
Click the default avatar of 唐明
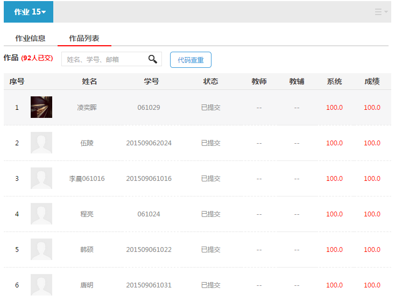41,285
